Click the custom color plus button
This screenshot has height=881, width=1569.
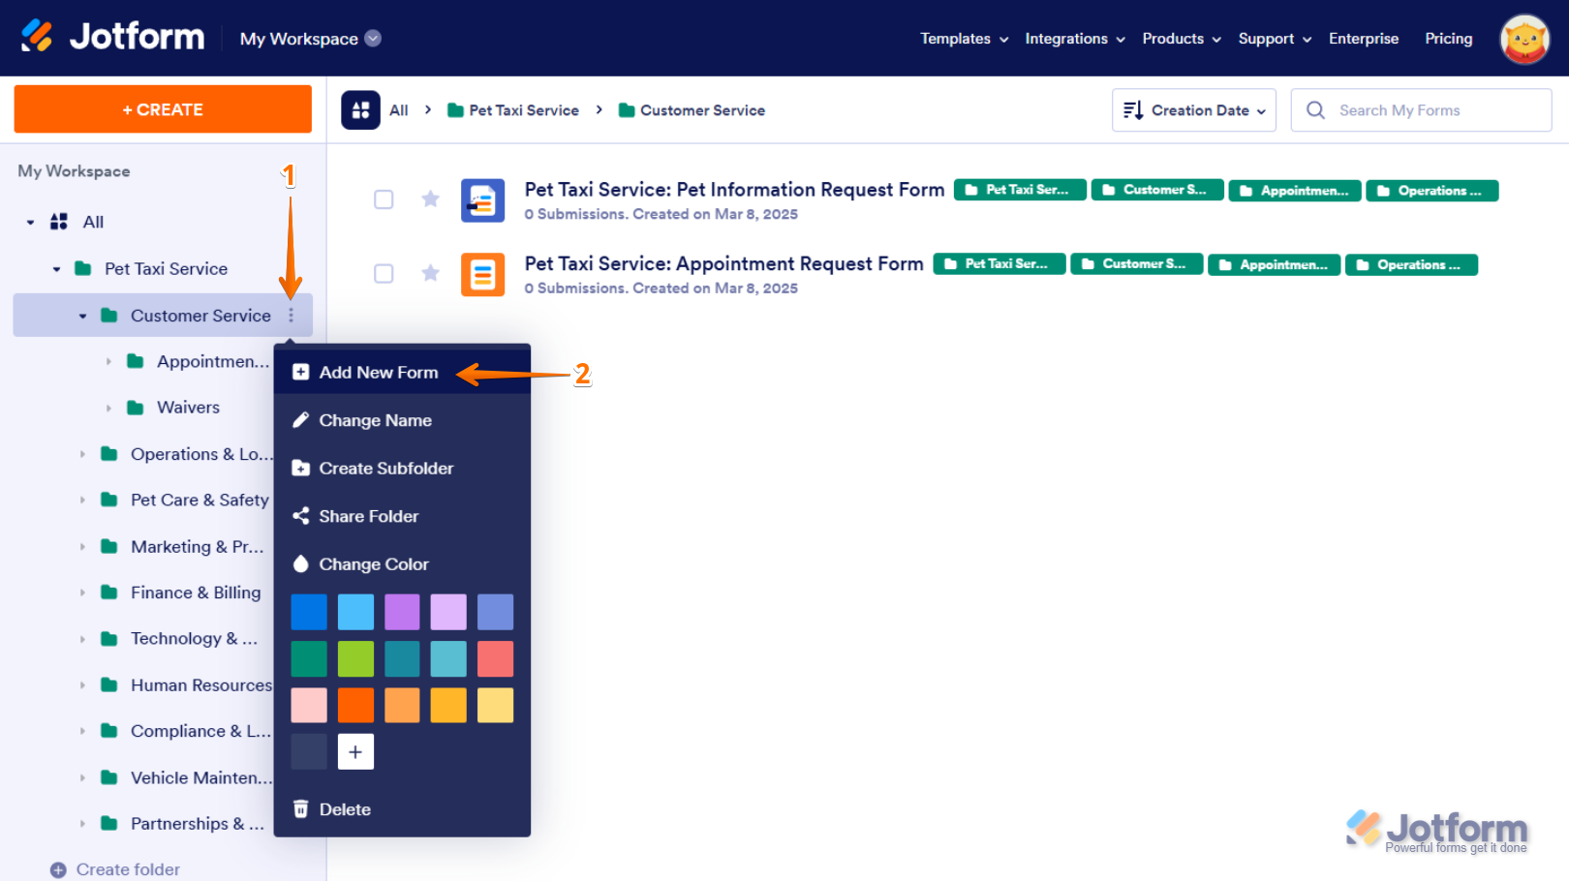[355, 751]
